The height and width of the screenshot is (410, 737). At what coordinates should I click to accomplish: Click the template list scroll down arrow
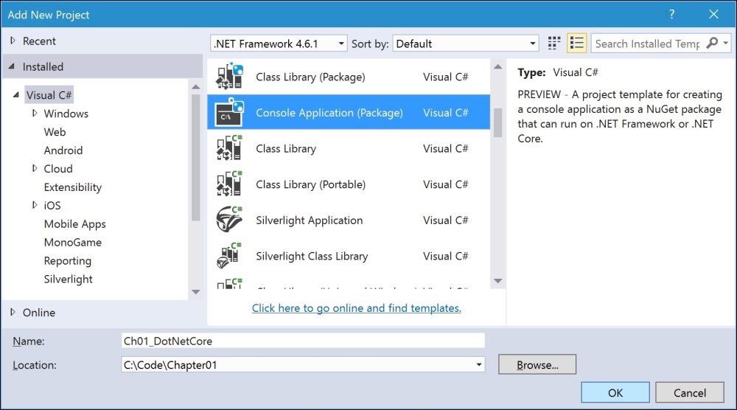(497, 281)
